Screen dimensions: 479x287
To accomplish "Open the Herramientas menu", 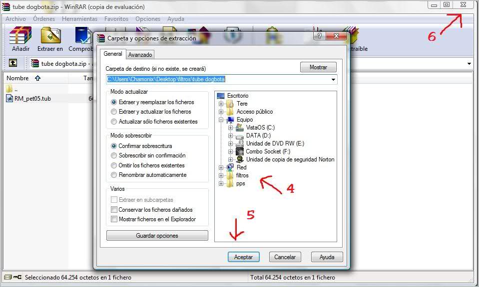I will 79,19.
